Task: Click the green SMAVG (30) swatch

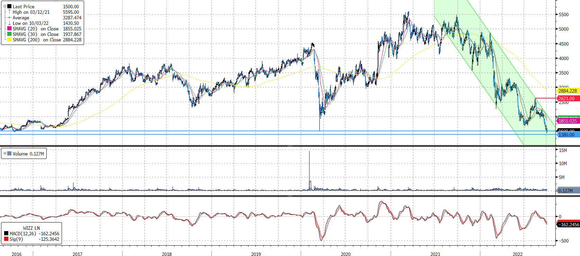Action: click(x=9, y=34)
